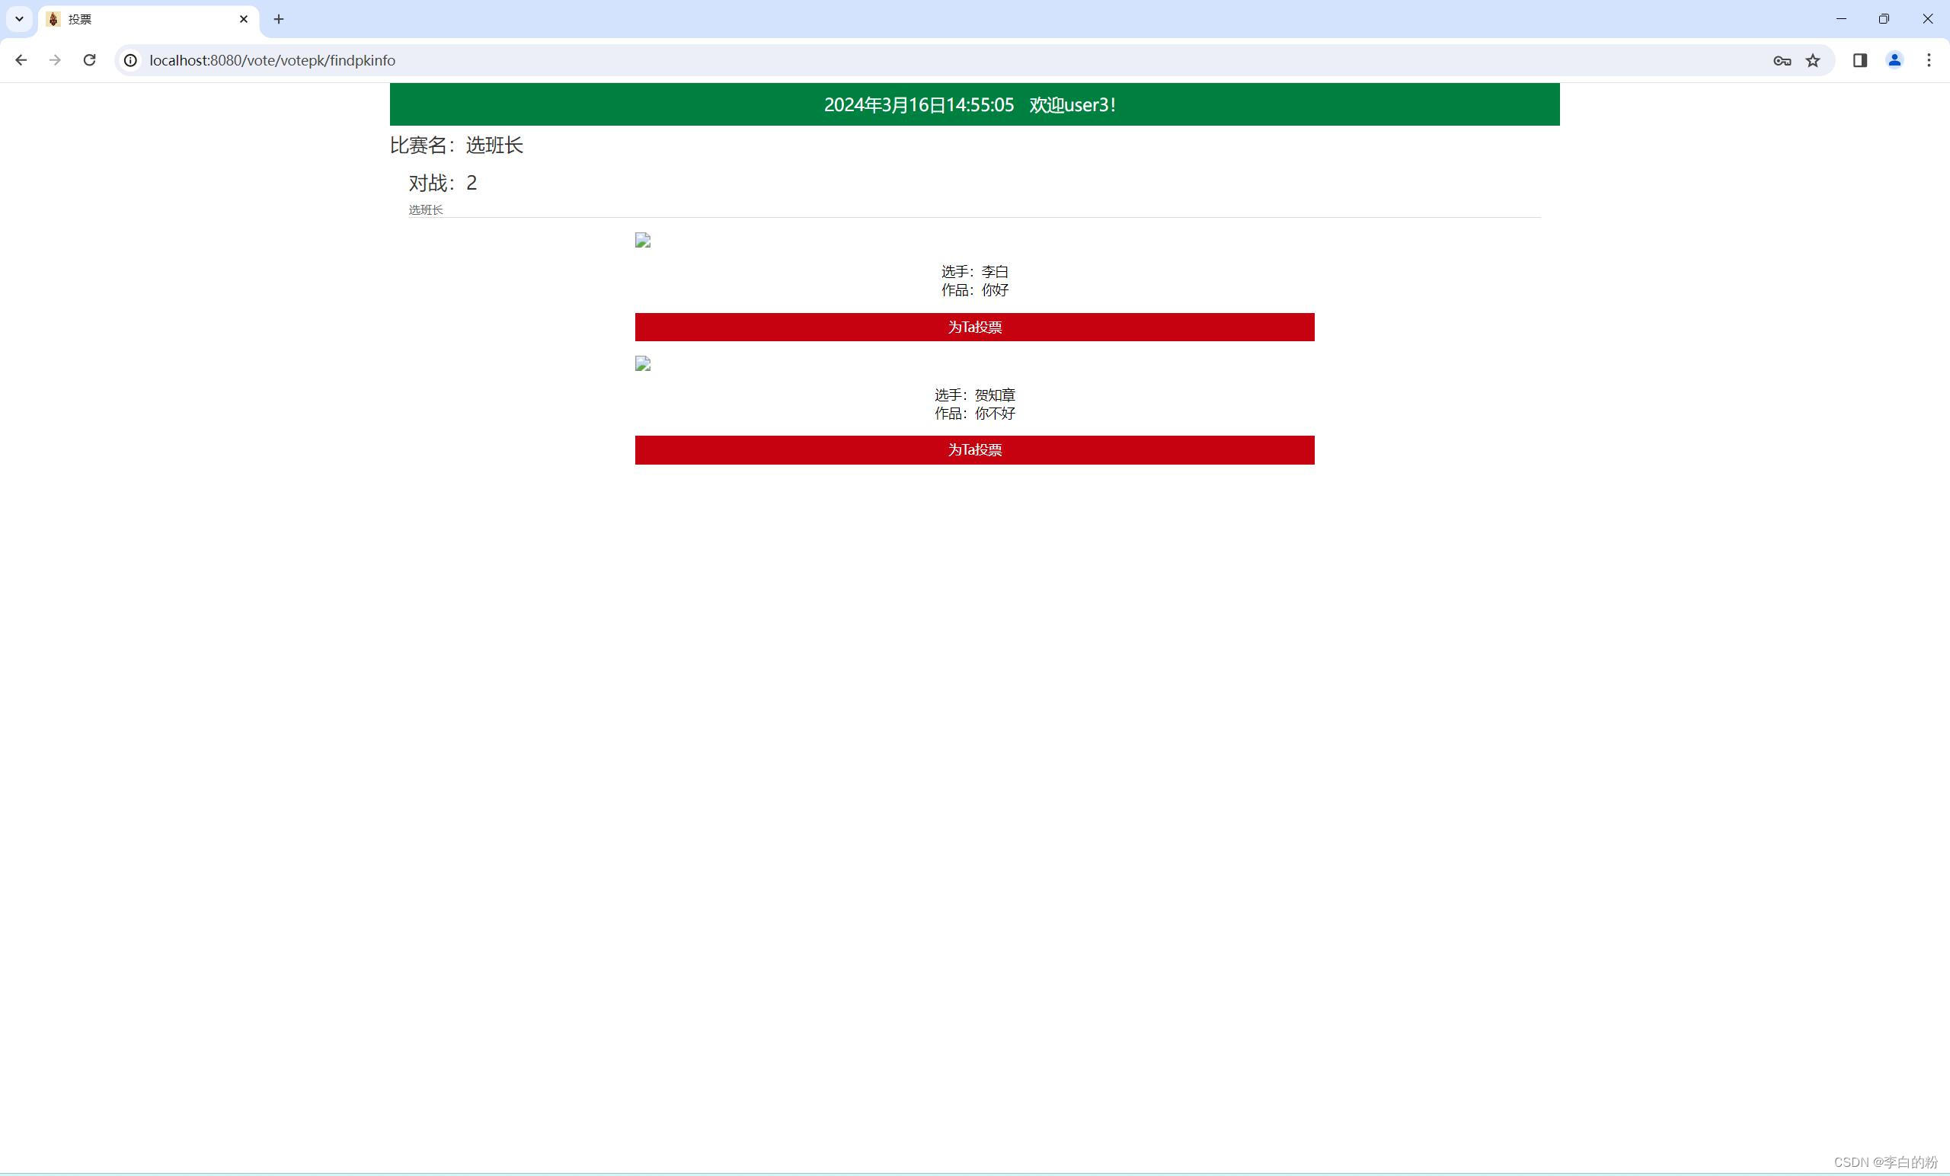Open the Chrome profile avatar
1950x1176 pixels.
(1894, 60)
